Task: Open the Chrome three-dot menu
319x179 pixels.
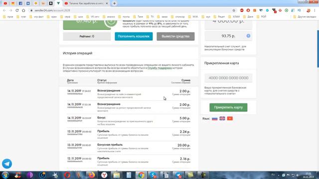Action: click(x=315, y=10)
